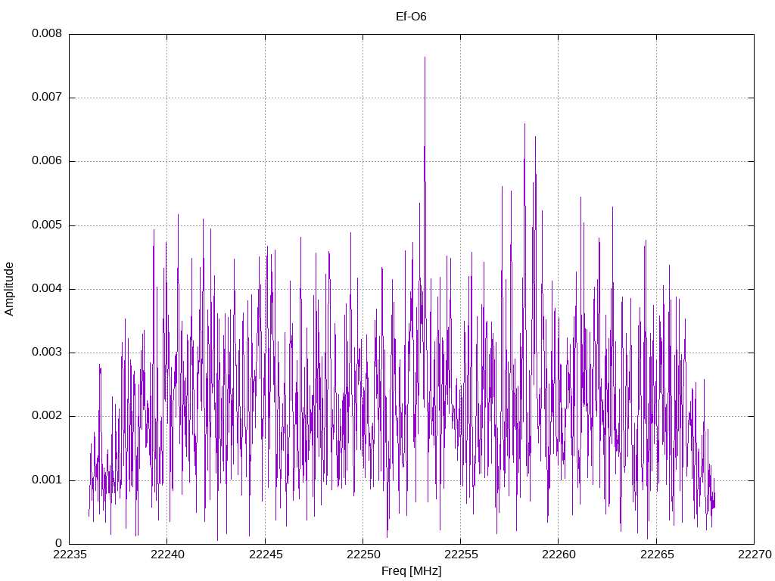The width and height of the screenshot is (775, 581).
Task: Click the x-axis tick label 22255
Action: tap(460, 555)
